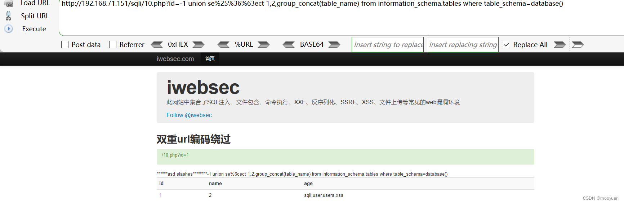Click the age column header

[x=308, y=184]
